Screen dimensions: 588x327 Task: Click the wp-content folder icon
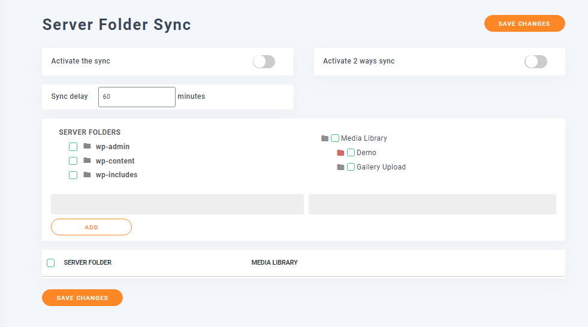87,161
